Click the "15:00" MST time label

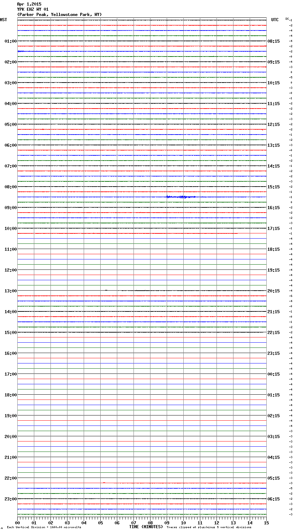coord(11,333)
